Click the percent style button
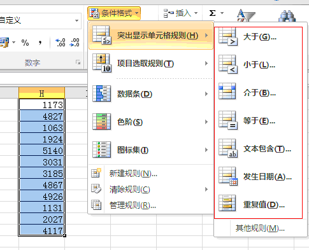 (x=25, y=43)
